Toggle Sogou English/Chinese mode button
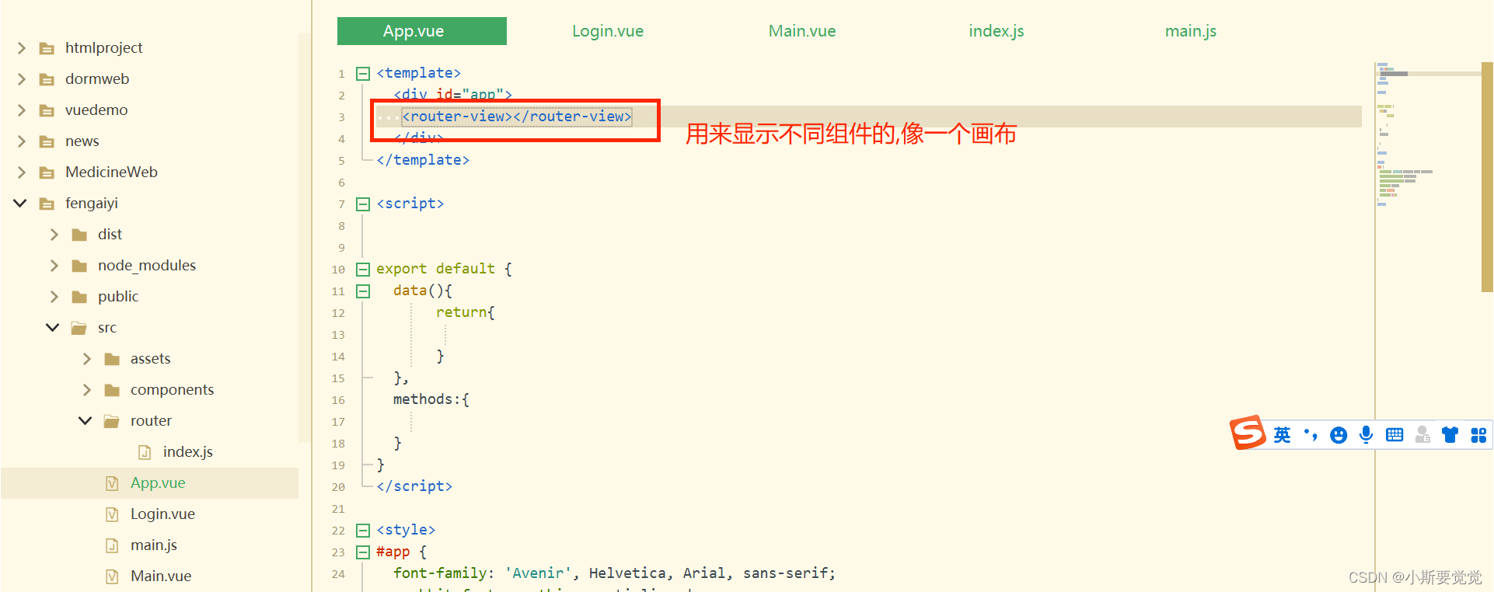The height and width of the screenshot is (592, 1494). [1283, 435]
